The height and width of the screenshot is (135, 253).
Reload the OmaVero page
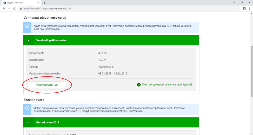14,9
